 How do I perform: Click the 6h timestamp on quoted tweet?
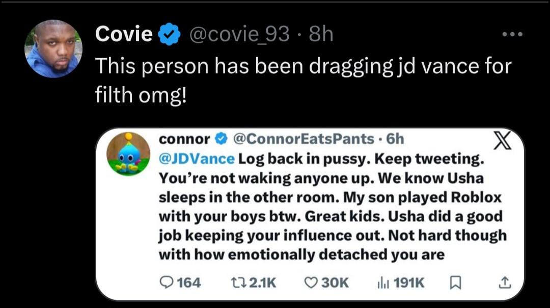click(395, 139)
